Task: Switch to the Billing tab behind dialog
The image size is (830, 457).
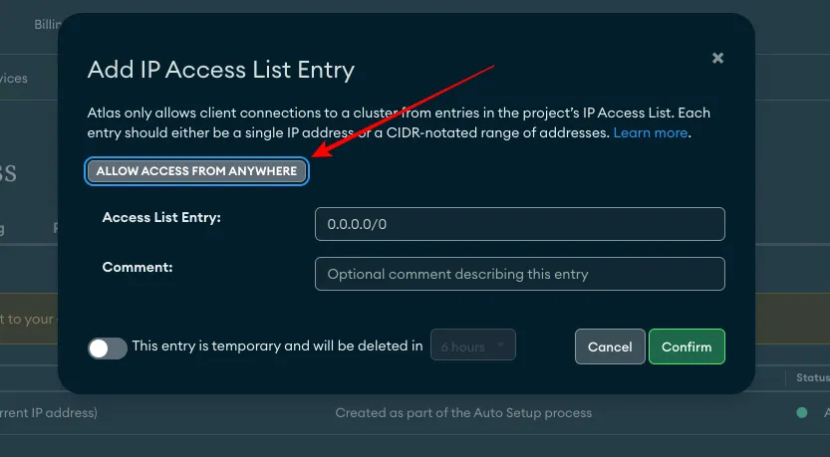Action: point(46,22)
